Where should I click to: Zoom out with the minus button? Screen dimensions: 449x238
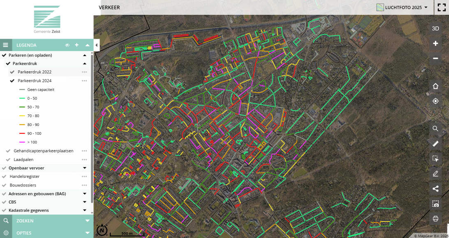(435, 58)
